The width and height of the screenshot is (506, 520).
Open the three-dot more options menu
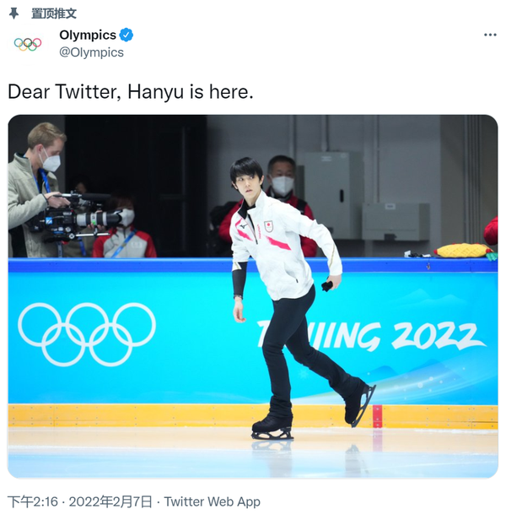point(490,35)
